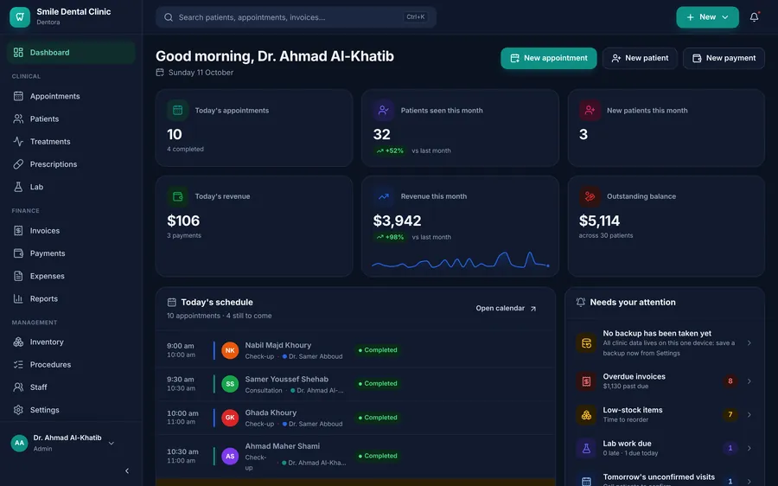Open Inventory in sidebar
This screenshot has height=486, width=778.
[71, 342]
